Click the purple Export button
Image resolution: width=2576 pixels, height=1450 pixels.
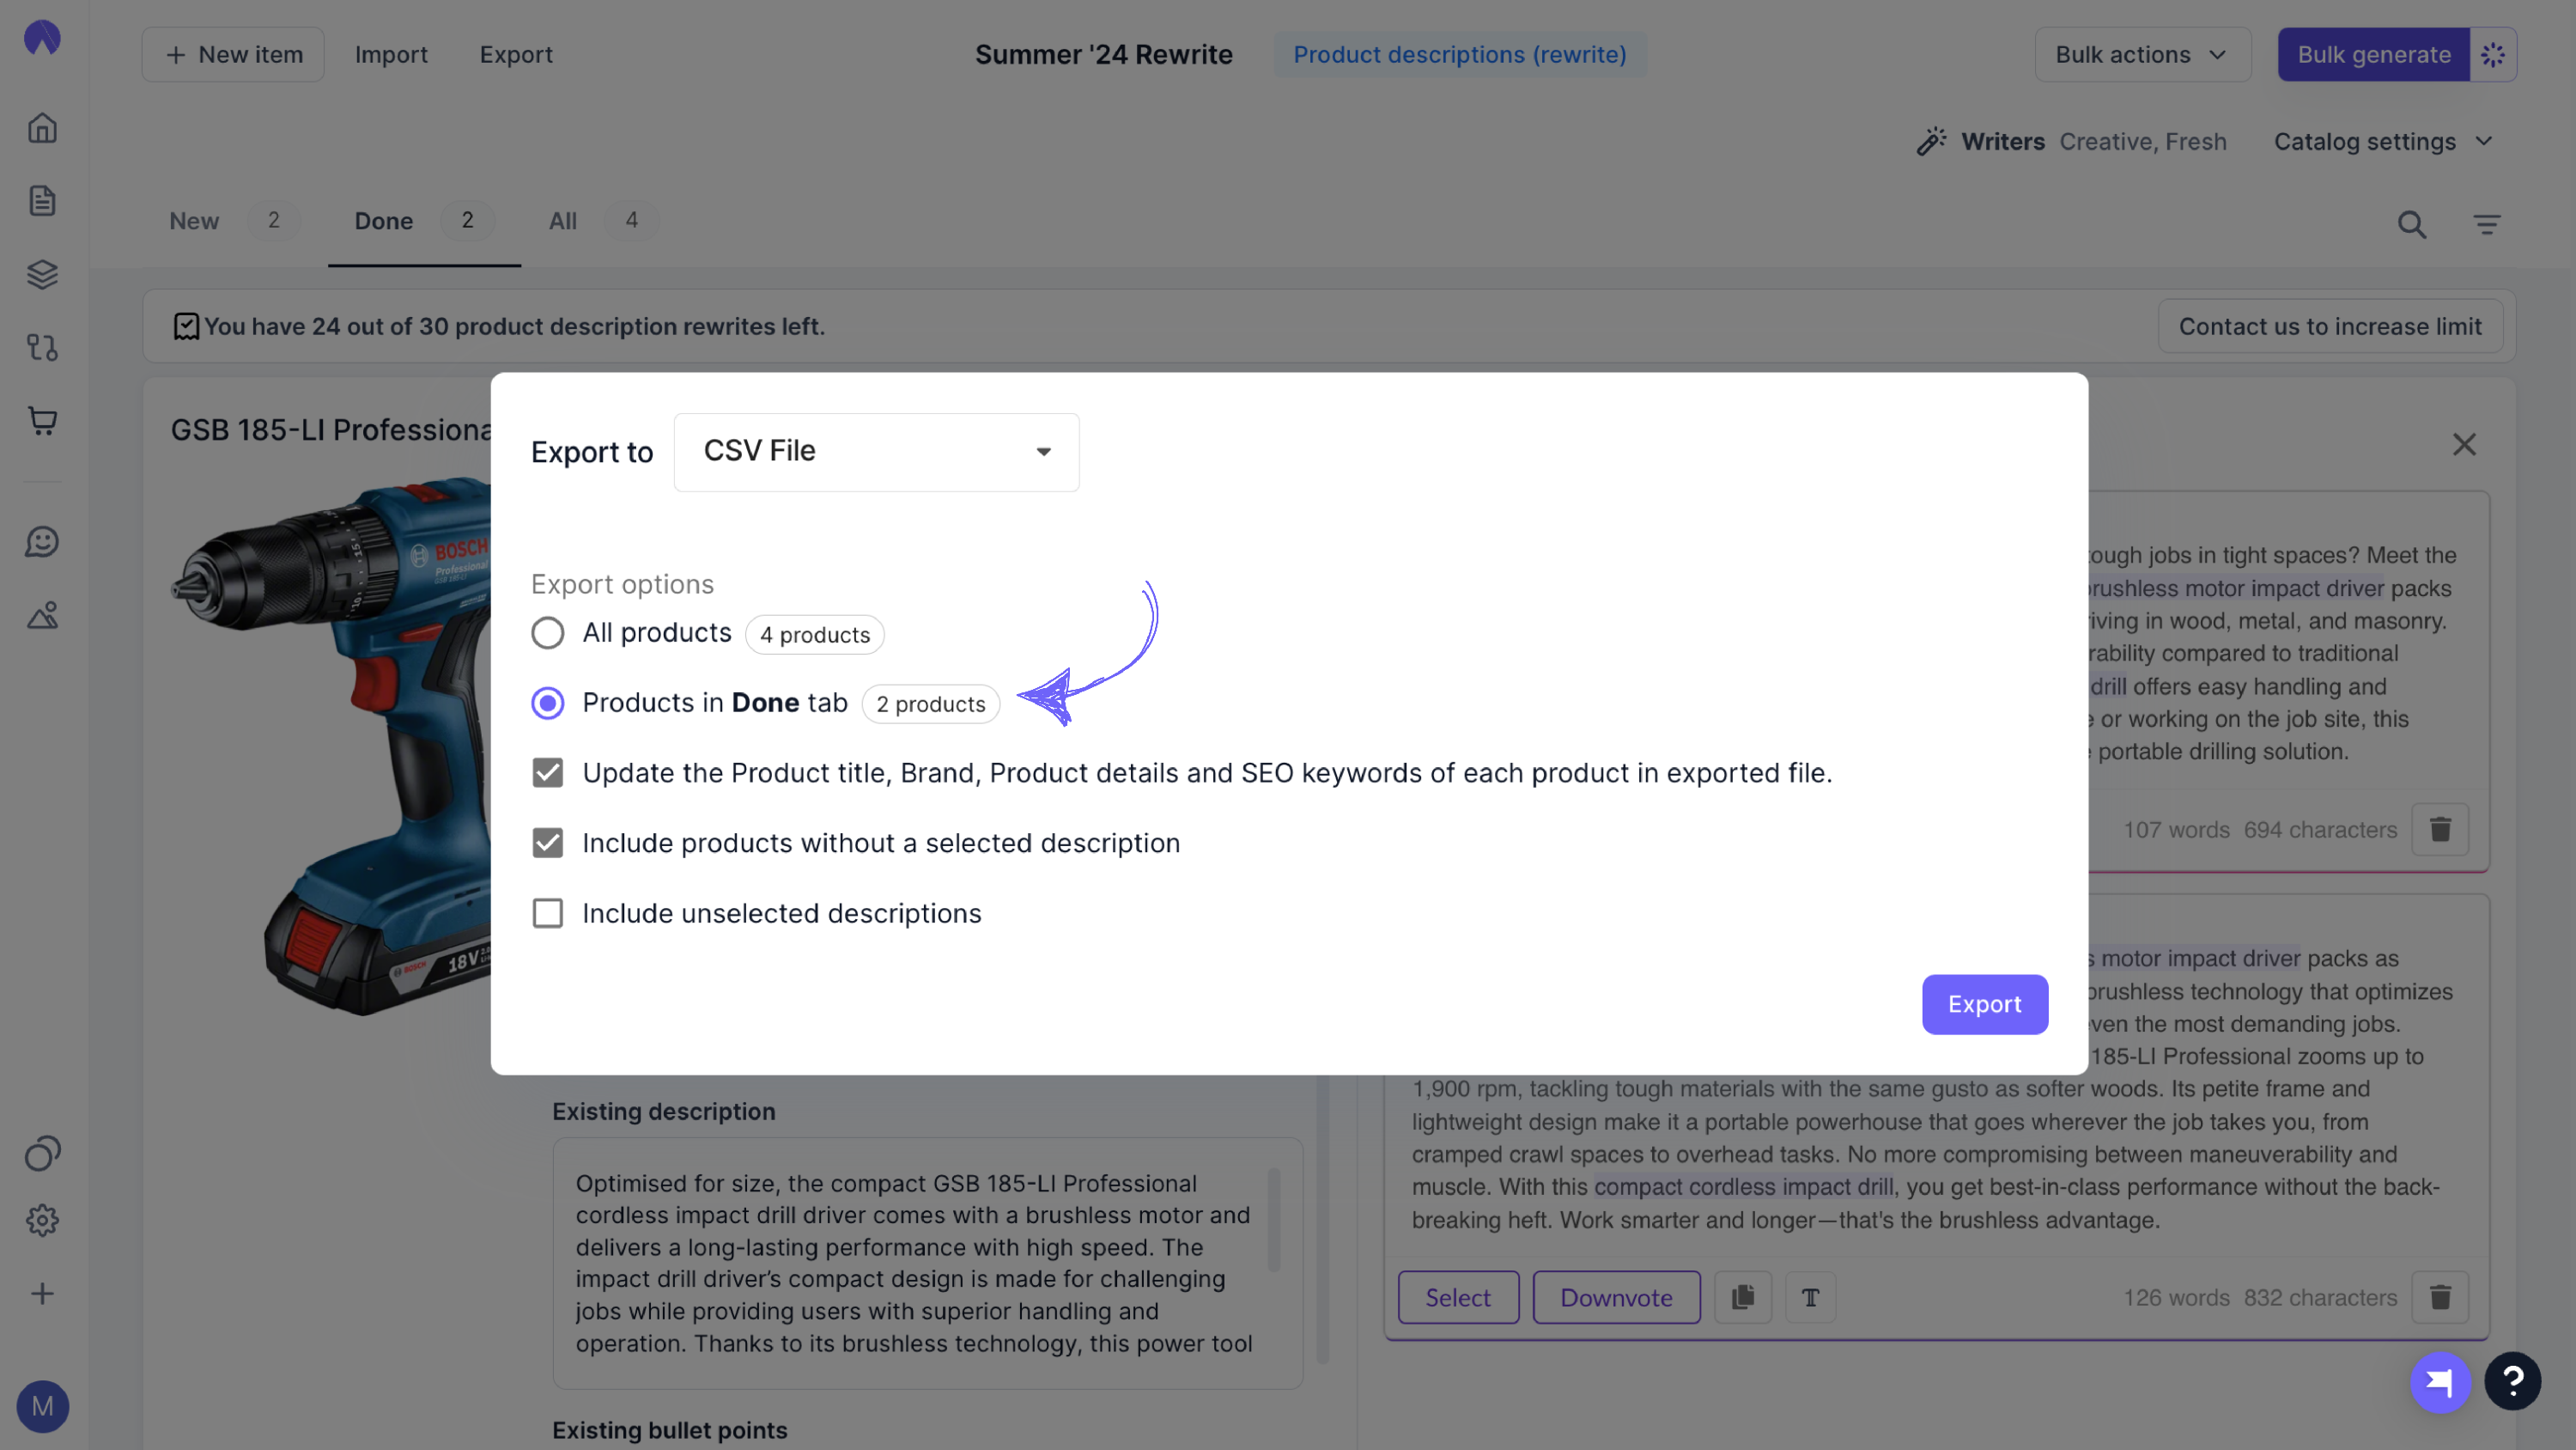[1984, 1003]
